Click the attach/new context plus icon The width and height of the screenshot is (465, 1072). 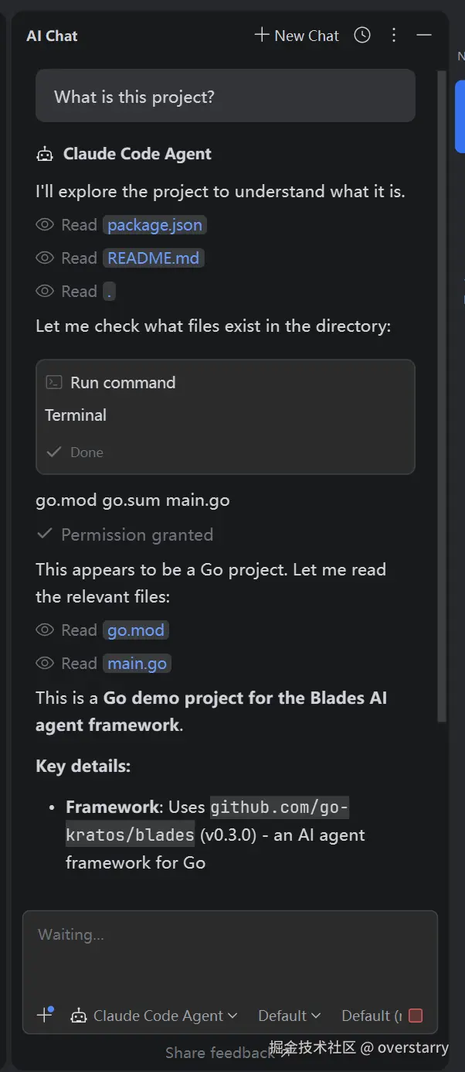tap(43, 1016)
